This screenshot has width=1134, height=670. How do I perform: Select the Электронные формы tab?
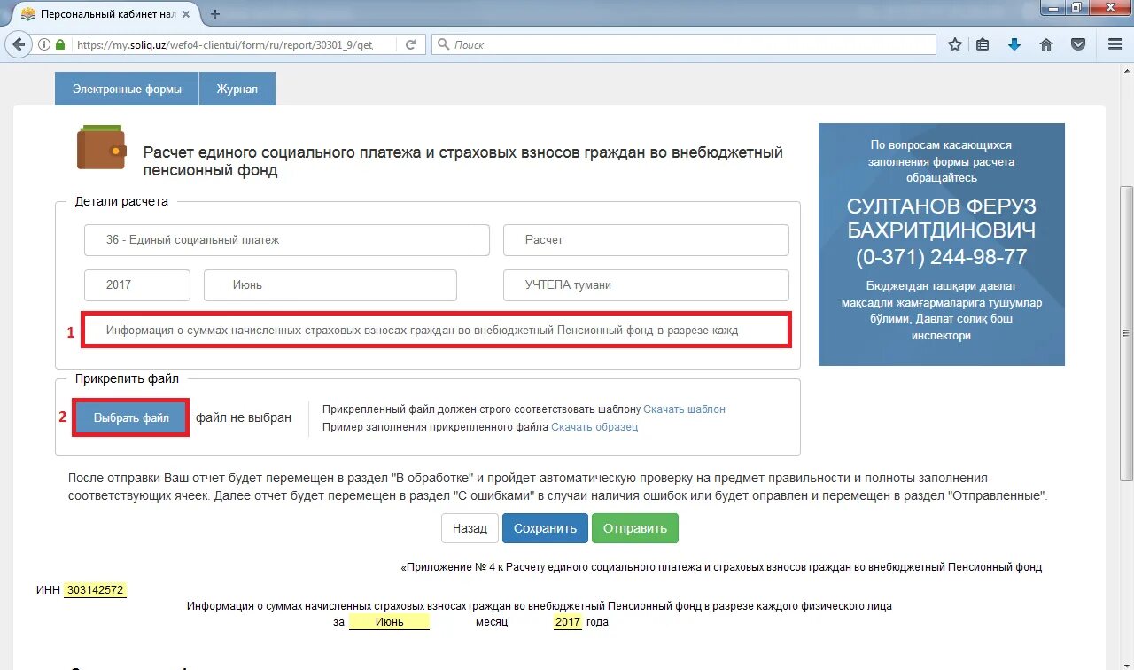point(126,89)
